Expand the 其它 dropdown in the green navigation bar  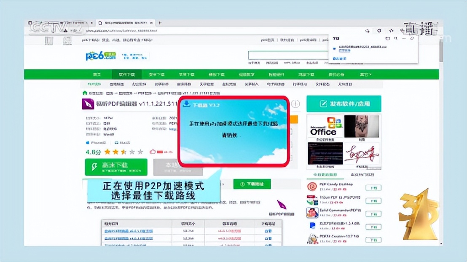[x=365, y=74]
